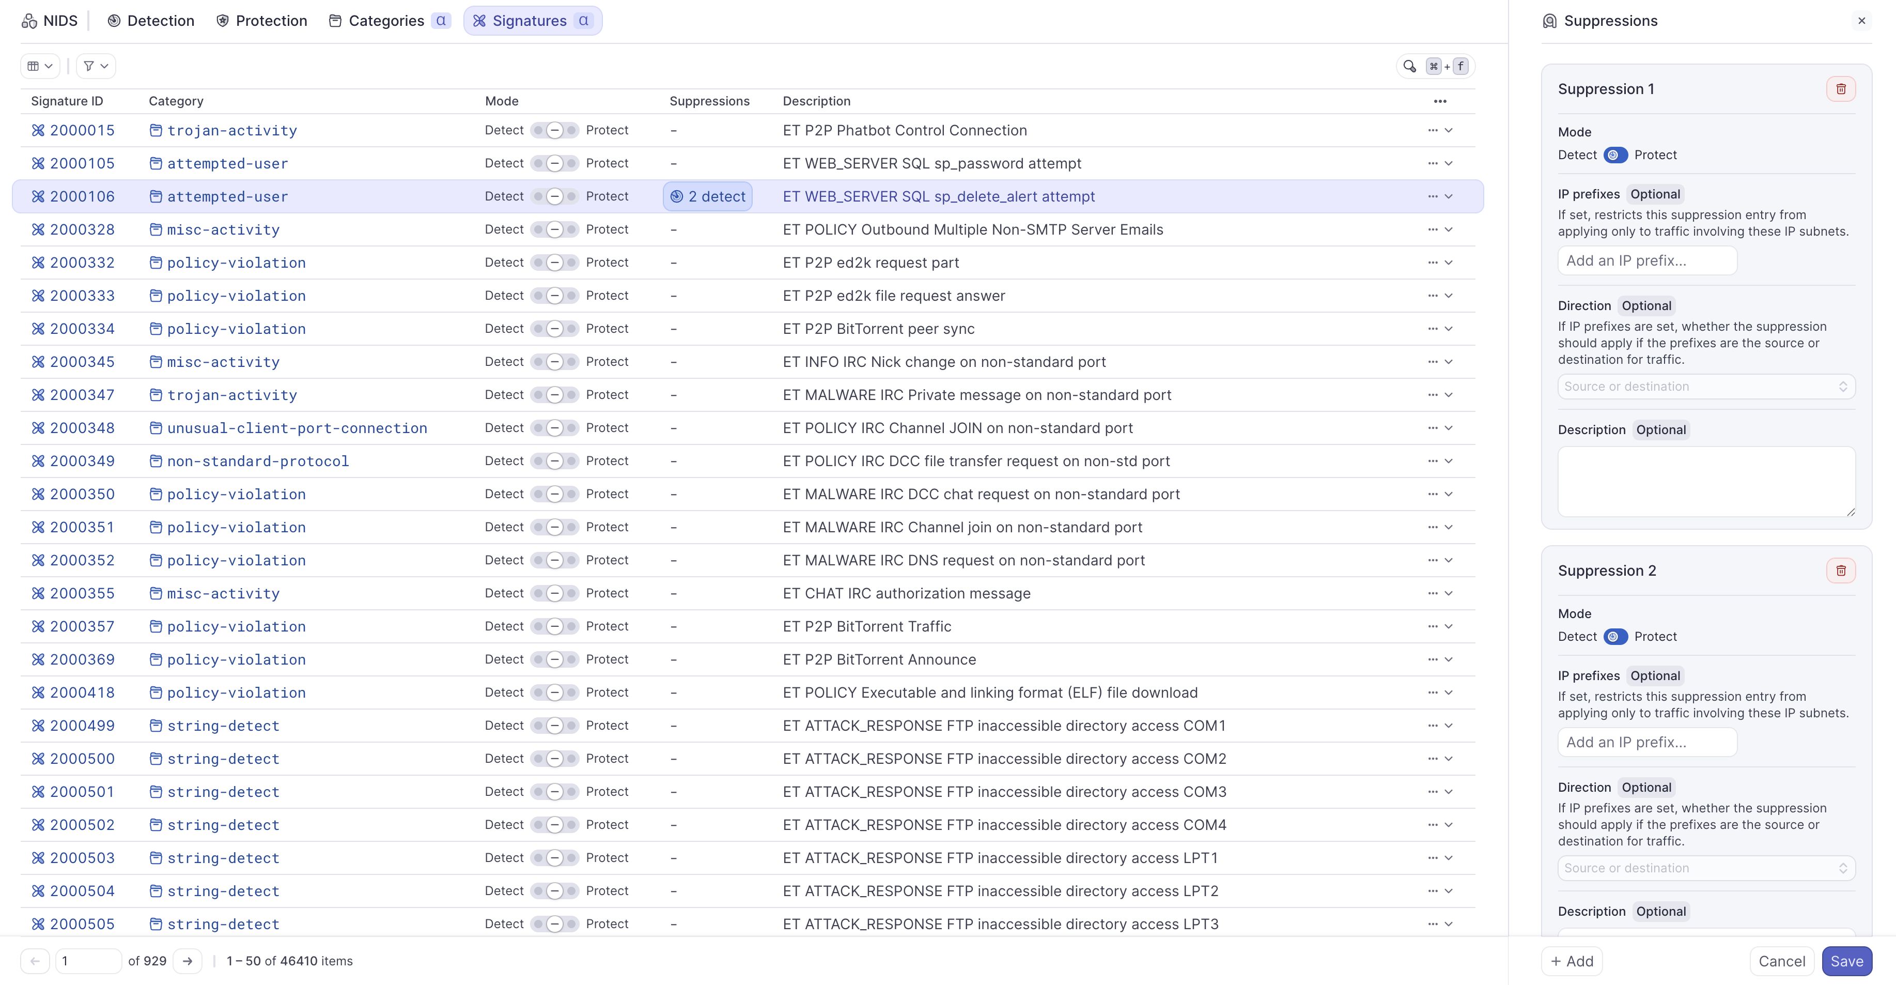Expand row chevron for signature 2000347
This screenshot has width=1896, height=985.
(1449, 395)
